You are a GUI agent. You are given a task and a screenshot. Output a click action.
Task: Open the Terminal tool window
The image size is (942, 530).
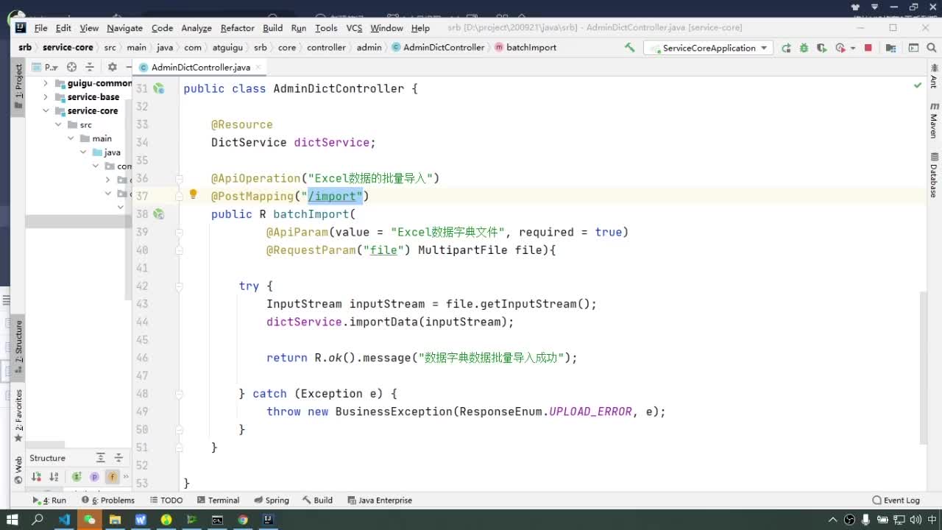click(x=219, y=500)
